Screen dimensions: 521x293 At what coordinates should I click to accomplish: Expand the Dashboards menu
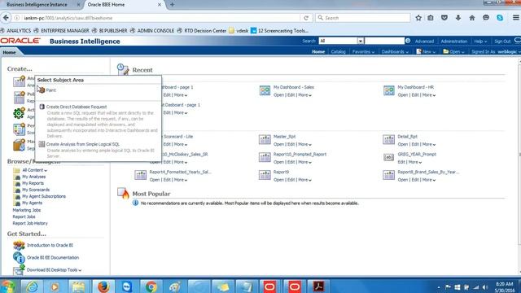395,52
